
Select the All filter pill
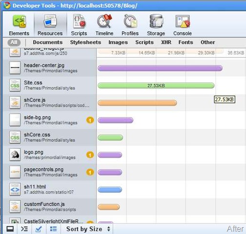click(14, 42)
